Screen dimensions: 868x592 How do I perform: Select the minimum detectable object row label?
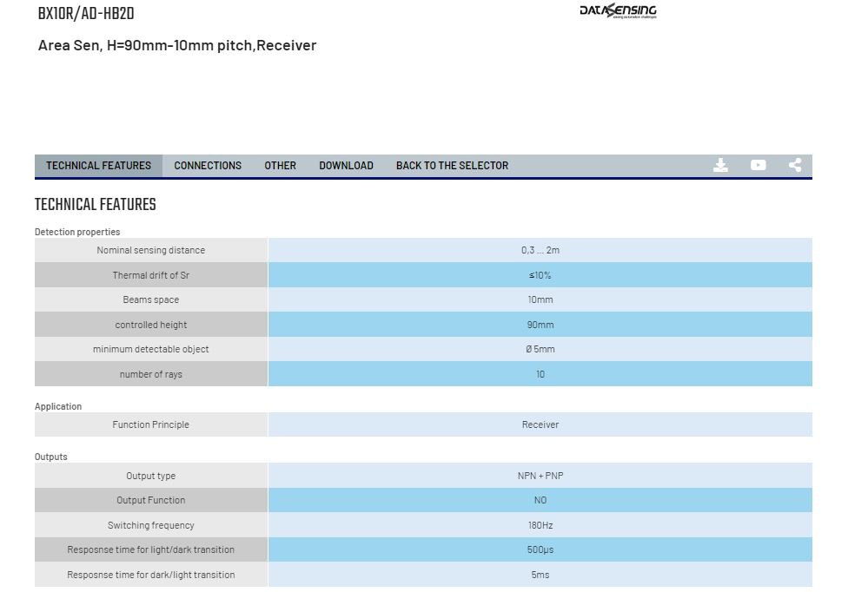click(150, 349)
